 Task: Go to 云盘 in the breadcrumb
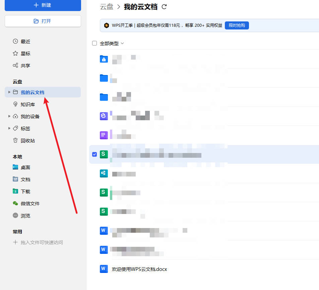(x=107, y=7)
